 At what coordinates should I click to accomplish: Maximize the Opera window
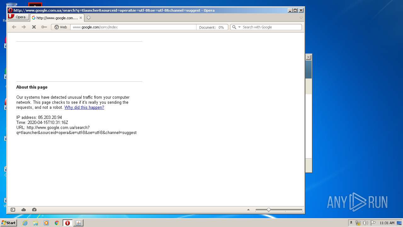click(295, 10)
